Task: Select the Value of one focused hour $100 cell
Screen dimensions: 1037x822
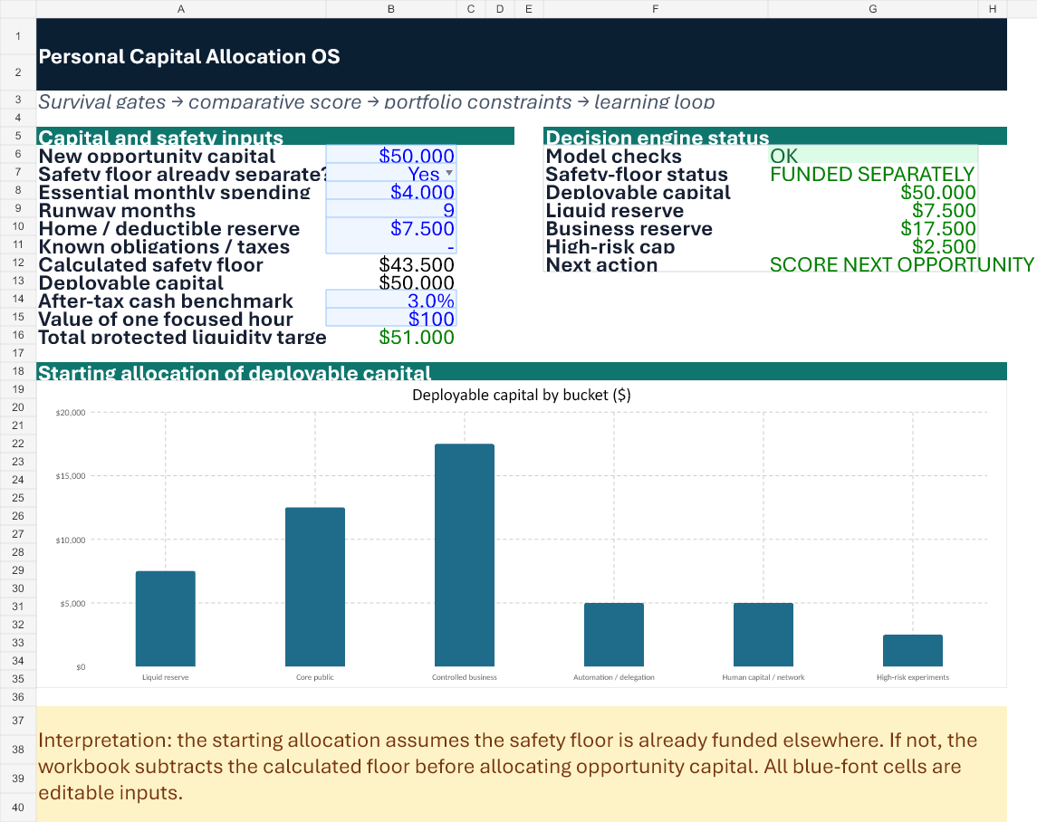Action: pos(391,318)
